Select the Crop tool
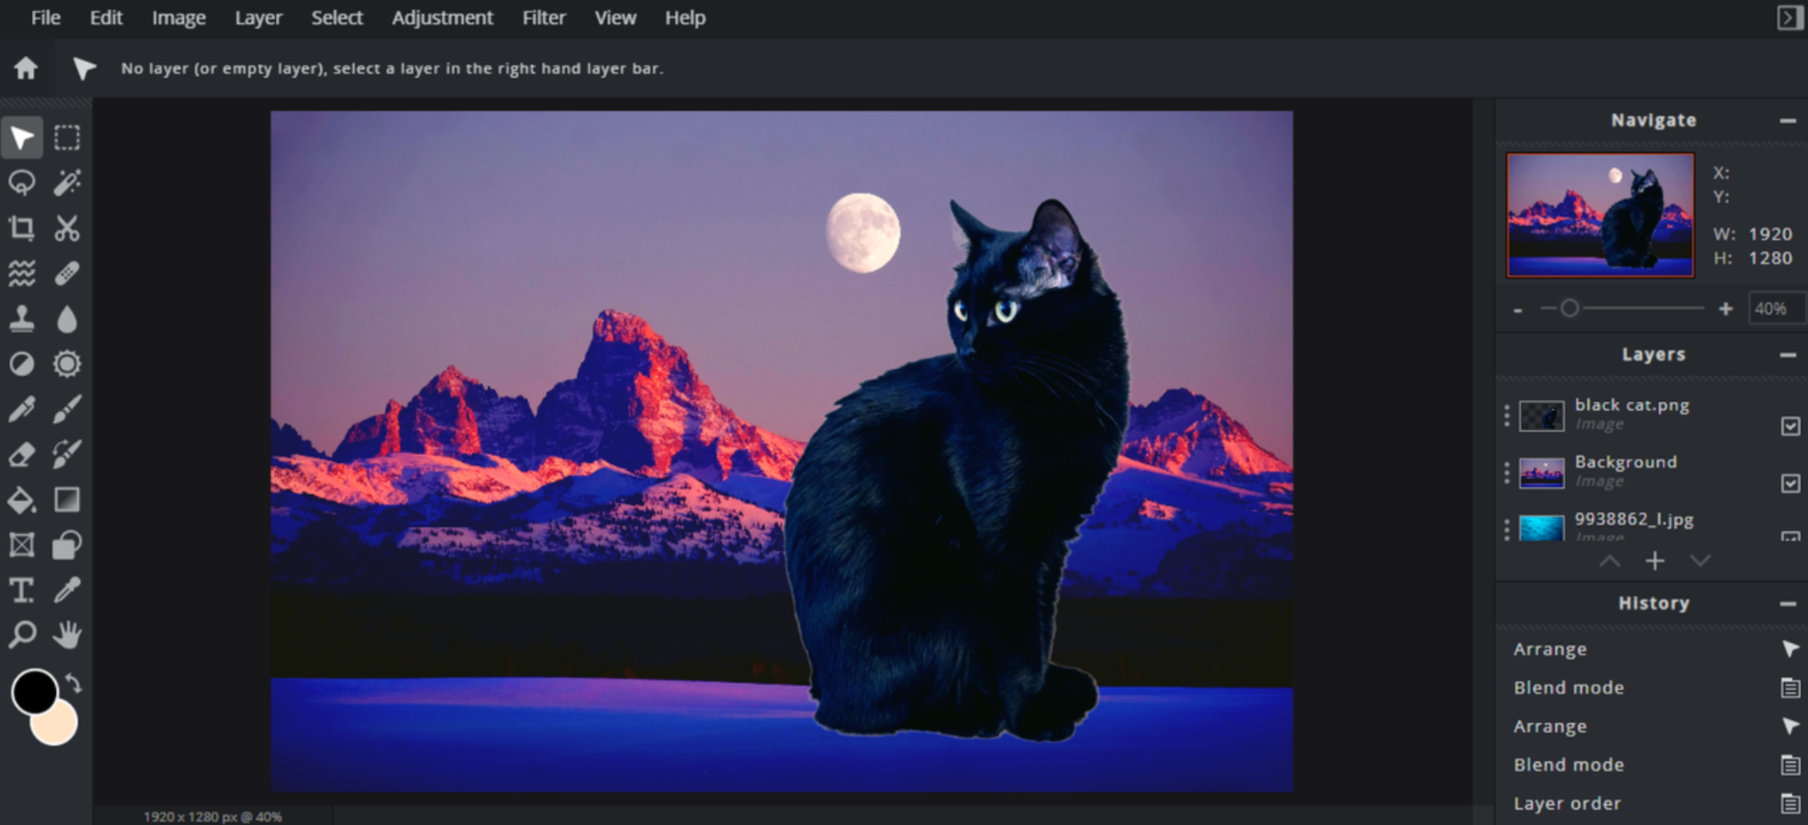 tap(22, 228)
